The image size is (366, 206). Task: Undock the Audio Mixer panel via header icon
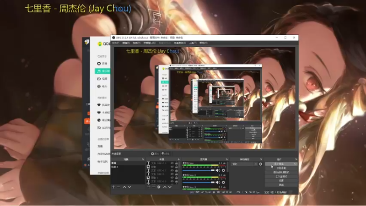tap(226, 159)
